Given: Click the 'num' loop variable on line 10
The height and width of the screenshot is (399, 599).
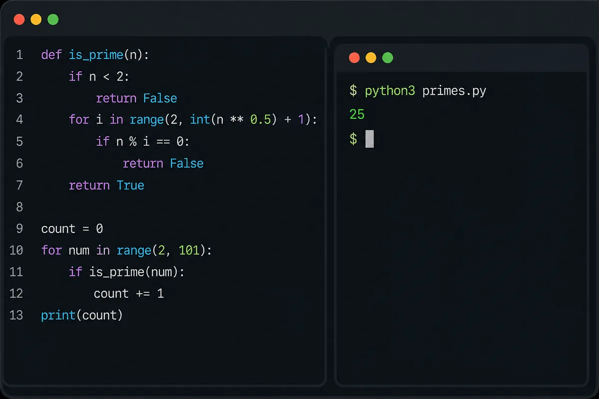Looking at the screenshot, I should pyautogui.click(x=79, y=250).
